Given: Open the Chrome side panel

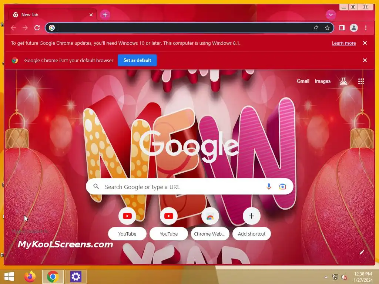Looking at the screenshot, I should 342,28.
